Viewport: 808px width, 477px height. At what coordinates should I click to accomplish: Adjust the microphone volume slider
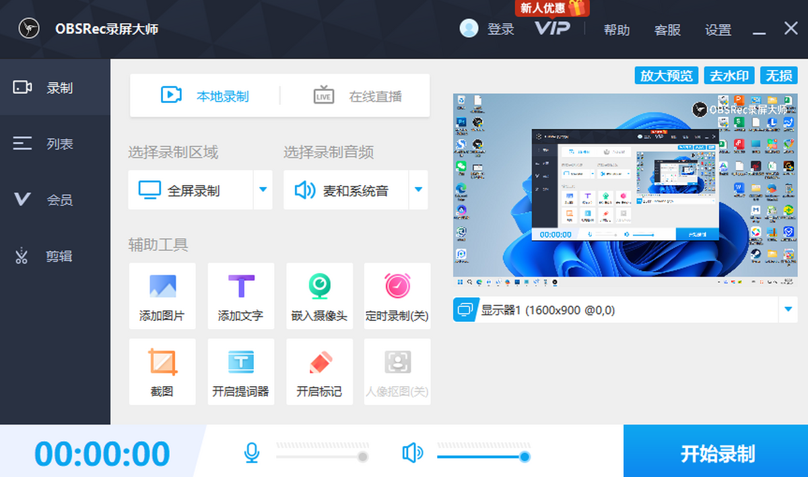point(322,457)
